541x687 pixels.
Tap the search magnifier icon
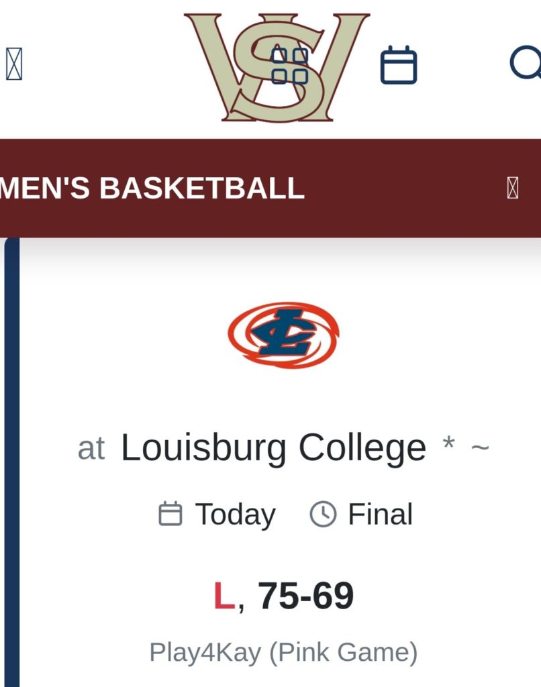[526, 64]
